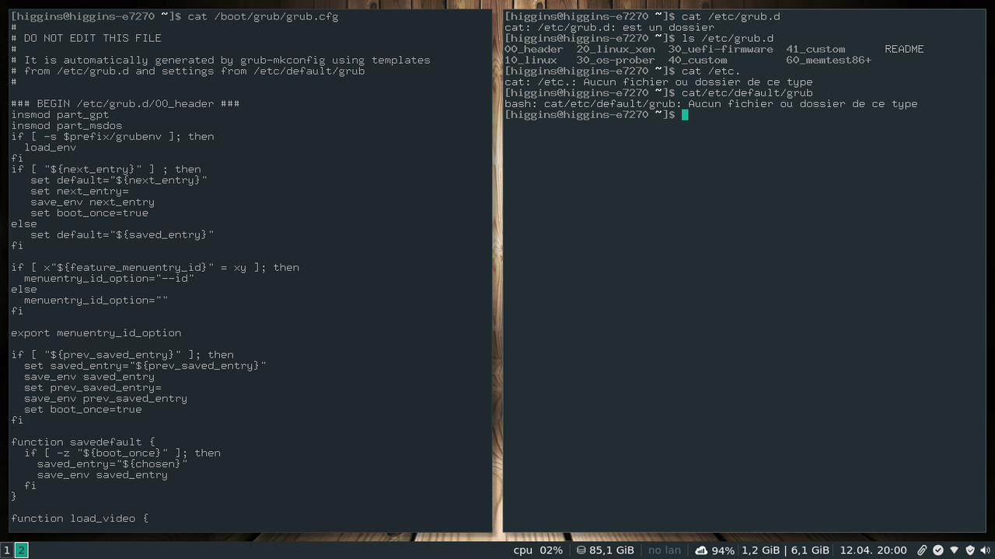Click the 'load_env' line in left terminal
The image size is (995, 559).
(50, 147)
